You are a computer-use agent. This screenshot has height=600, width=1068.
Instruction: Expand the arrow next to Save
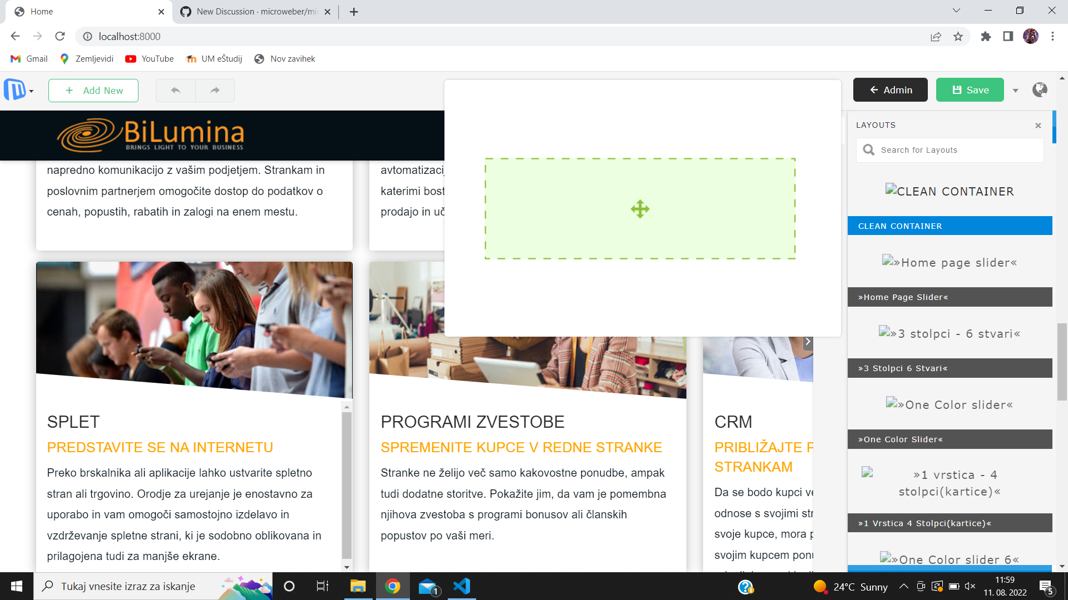tap(1016, 91)
